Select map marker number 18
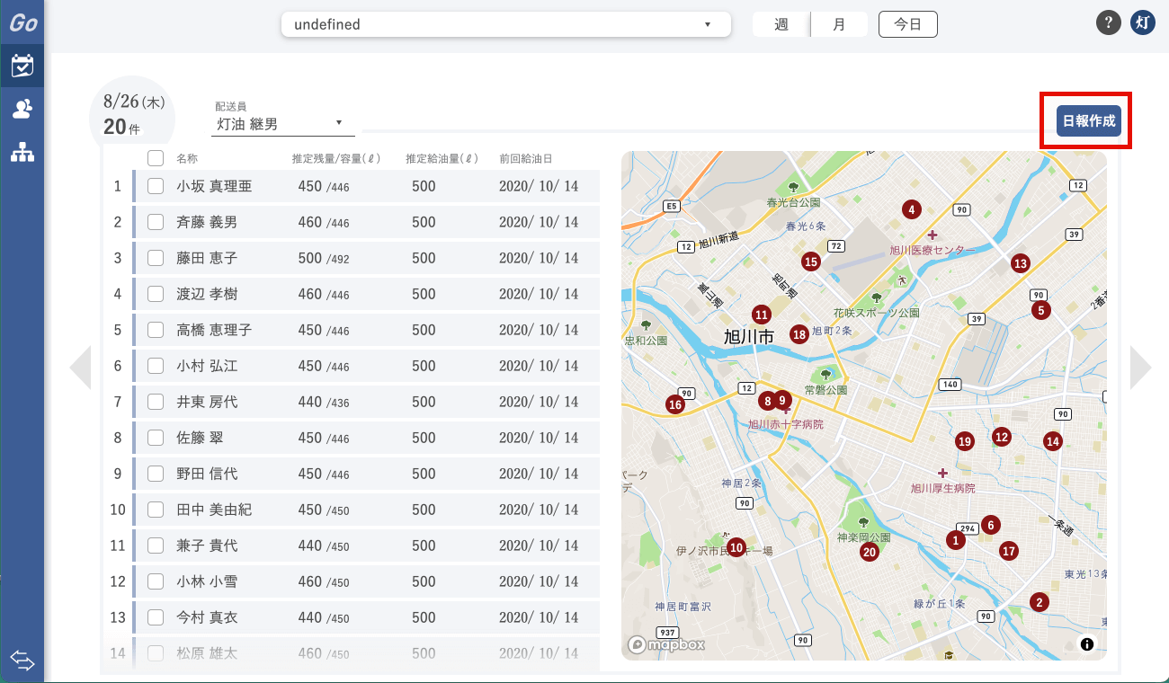 [799, 334]
